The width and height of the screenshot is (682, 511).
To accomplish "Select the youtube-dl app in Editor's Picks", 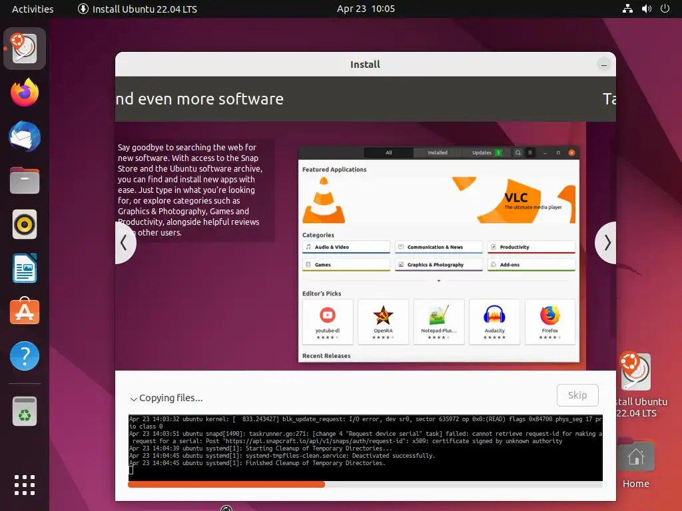I will click(328, 322).
